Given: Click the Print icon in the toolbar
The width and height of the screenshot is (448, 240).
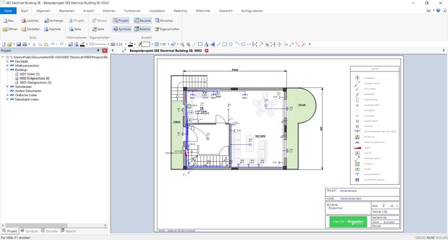Looking at the screenshot, I should 25,44.
